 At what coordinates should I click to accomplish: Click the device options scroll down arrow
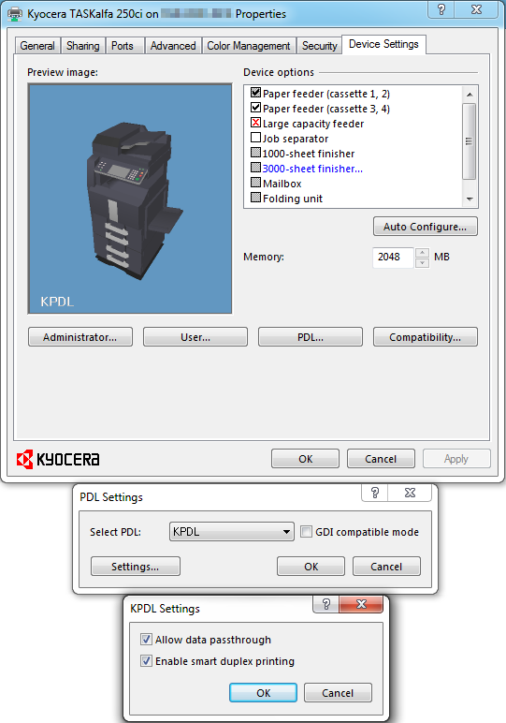coord(470,199)
